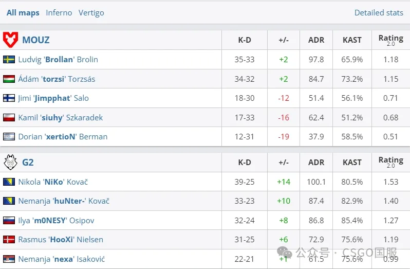Image resolution: width=410 pixels, height=269 pixels.
Task: Click the Finnish flag beside Jimpphat
Action: 9,98
